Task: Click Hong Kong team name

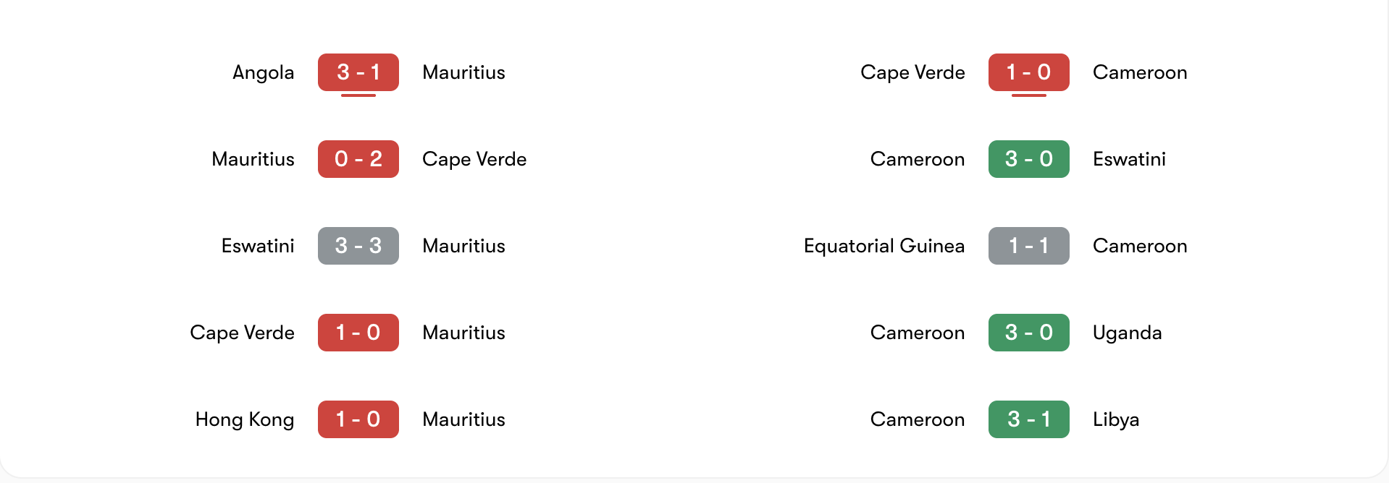Action: click(244, 420)
